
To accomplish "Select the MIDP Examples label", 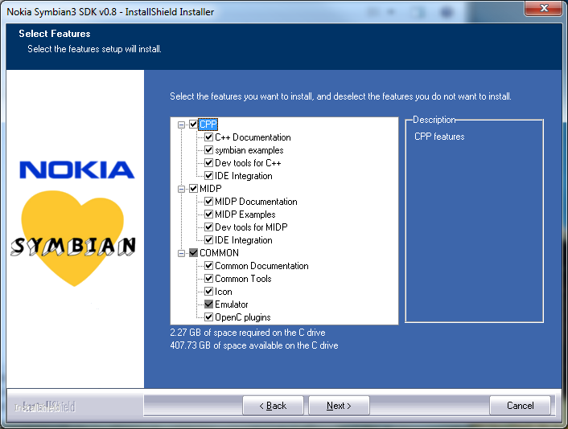I will pyautogui.click(x=245, y=214).
